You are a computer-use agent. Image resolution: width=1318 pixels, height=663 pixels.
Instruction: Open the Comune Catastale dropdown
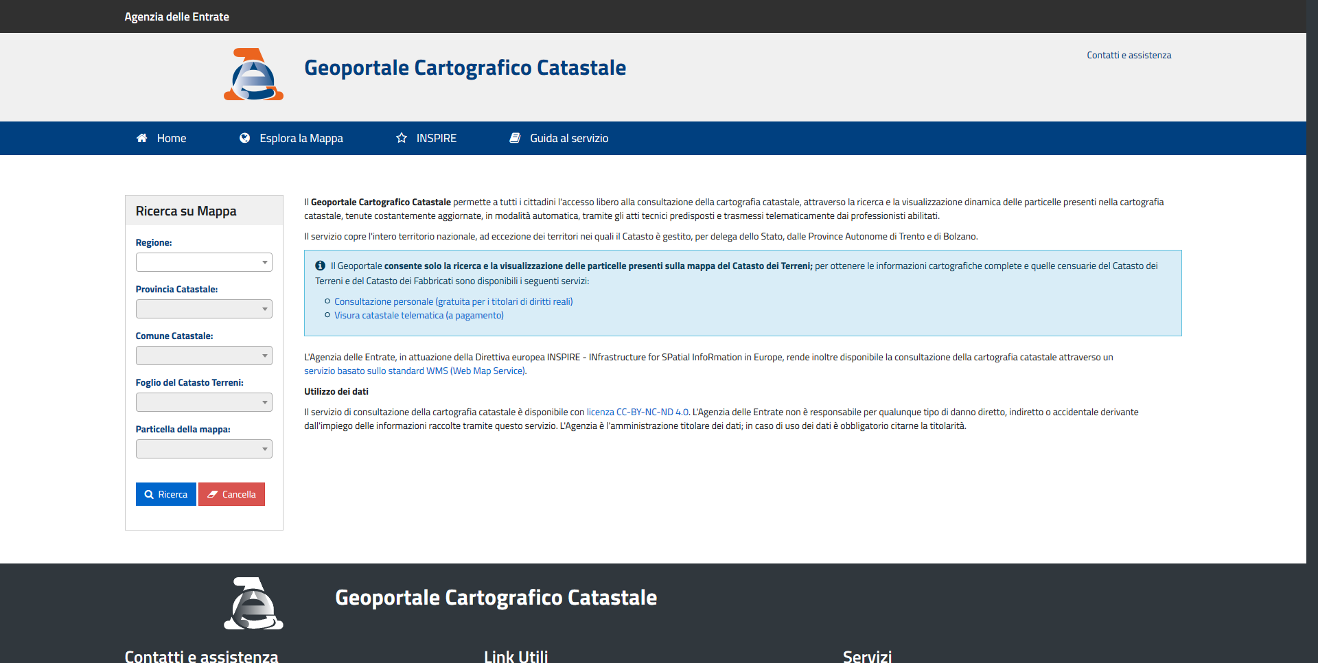click(204, 356)
